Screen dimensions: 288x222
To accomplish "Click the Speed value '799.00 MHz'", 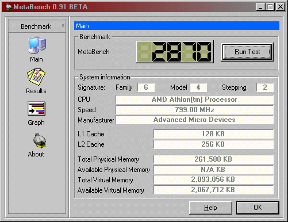I will point(194,110).
